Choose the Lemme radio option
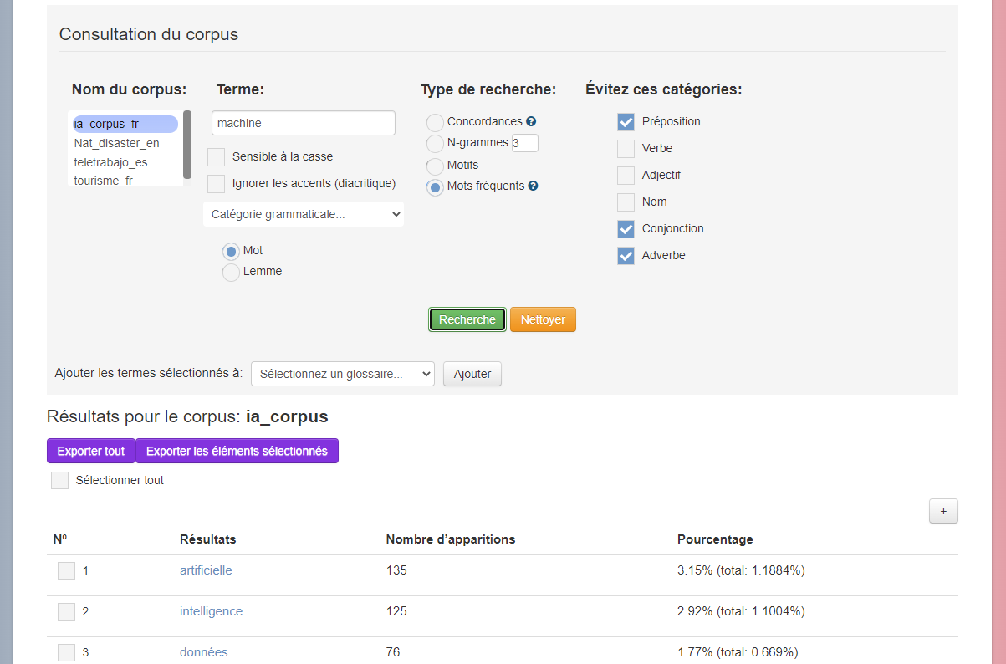The height and width of the screenshot is (664, 1006). coord(231,272)
